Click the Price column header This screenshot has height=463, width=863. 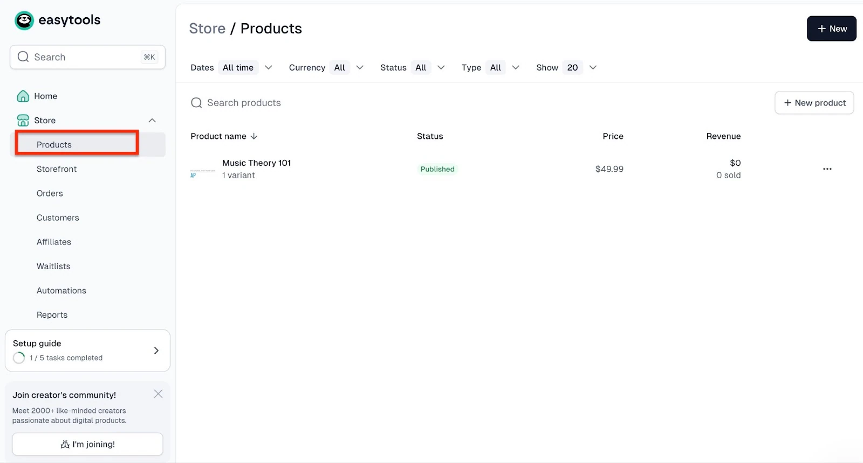[x=613, y=136]
